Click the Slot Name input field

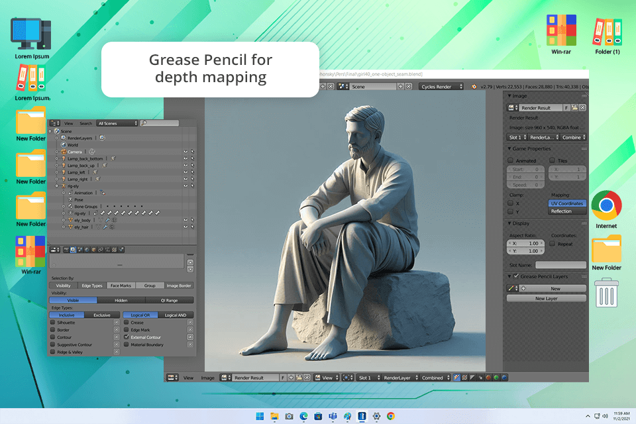(x=561, y=265)
